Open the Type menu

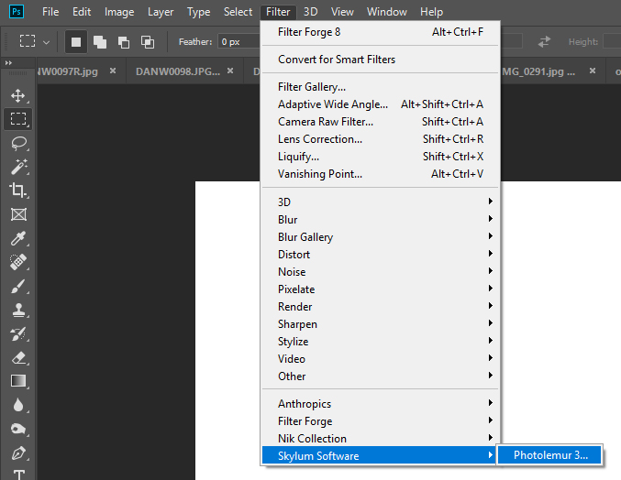coord(198,12)
